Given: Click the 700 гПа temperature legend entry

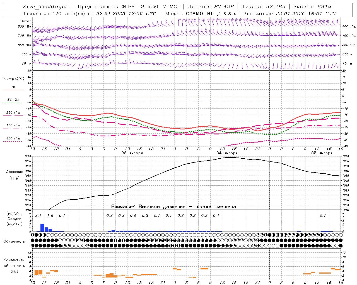Looking at the screenshot, I should [x=13, y=126].
